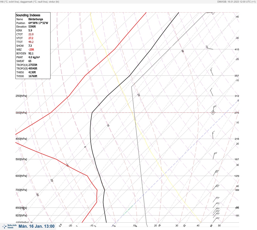Click the TH500 value 16760ft

(x=33, y=76)
